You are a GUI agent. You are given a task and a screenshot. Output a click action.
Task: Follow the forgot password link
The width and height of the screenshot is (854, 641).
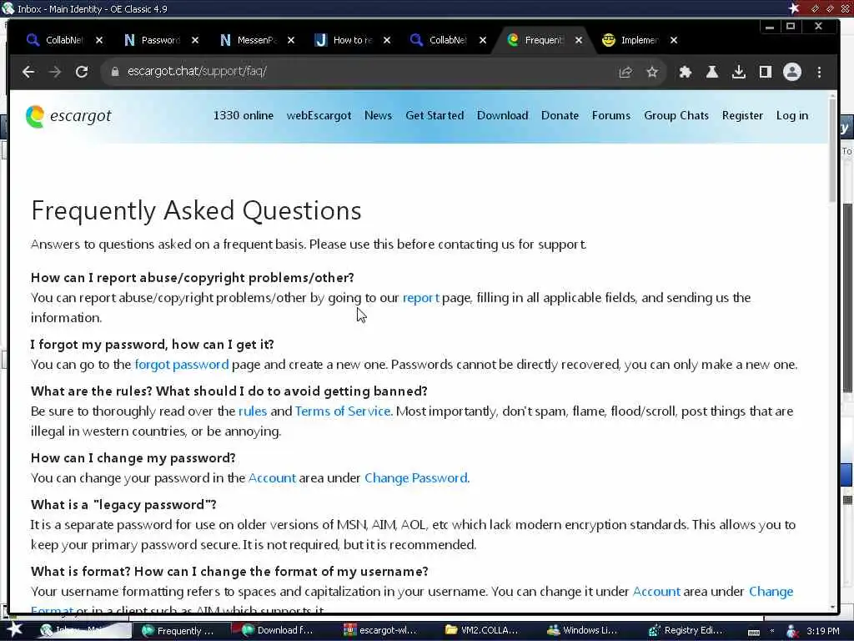pyautogui.click(x=181, y=365)
